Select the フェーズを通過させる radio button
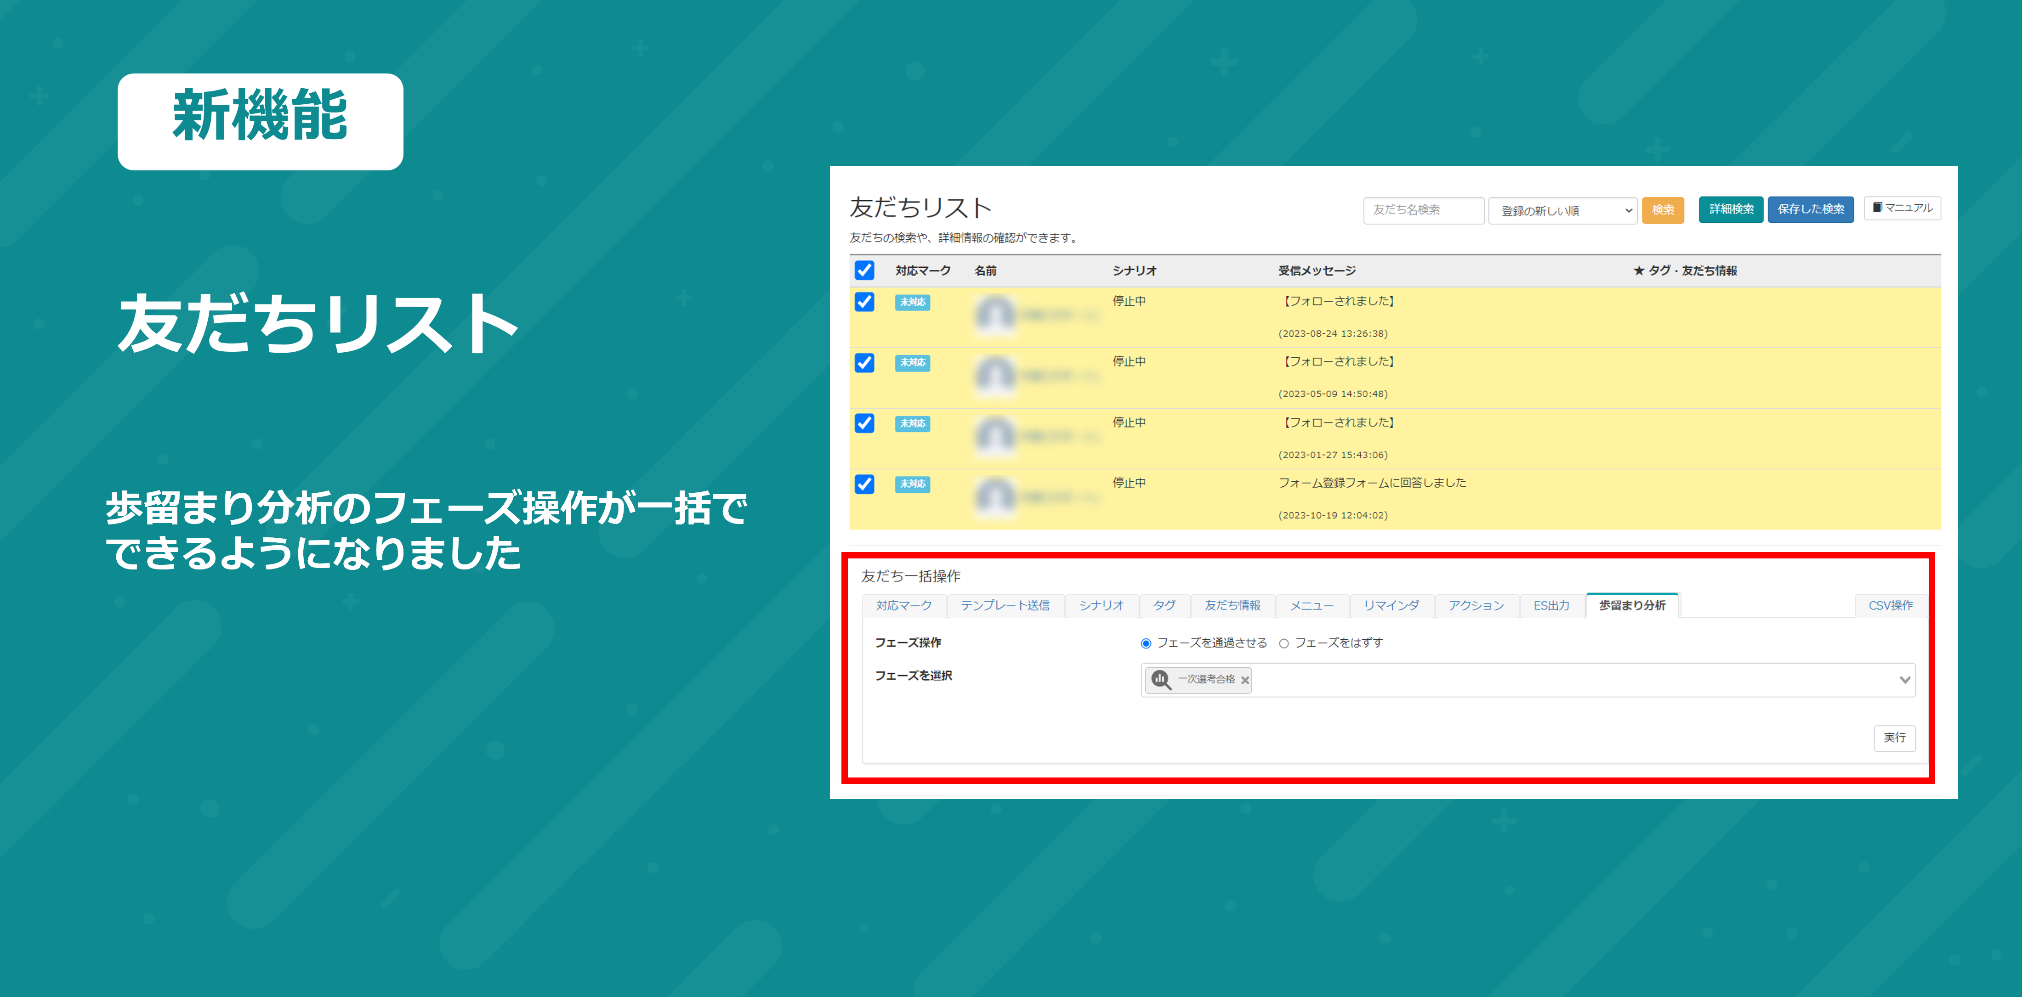Image resolution: width=2022 pixels, height=997 pixels. tap(1146, 643)
